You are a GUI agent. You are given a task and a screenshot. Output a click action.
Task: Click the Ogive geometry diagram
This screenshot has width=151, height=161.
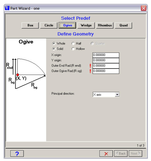click(26, 74)
